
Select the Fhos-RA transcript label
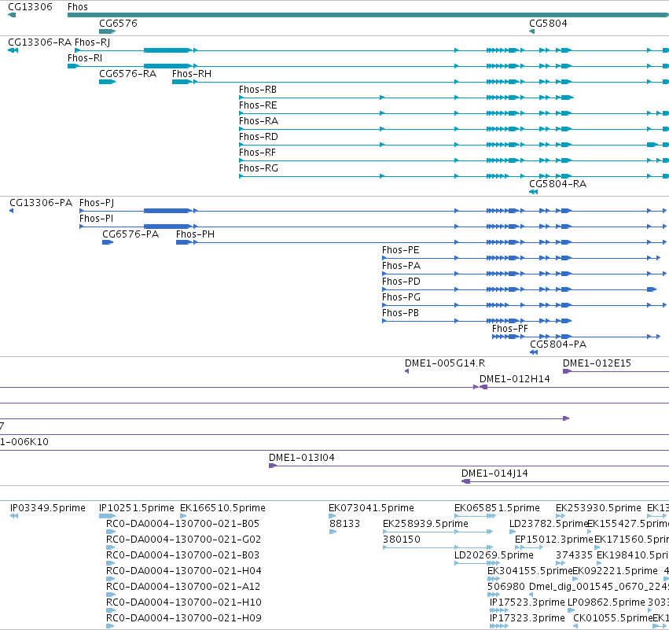coord(259,121)
